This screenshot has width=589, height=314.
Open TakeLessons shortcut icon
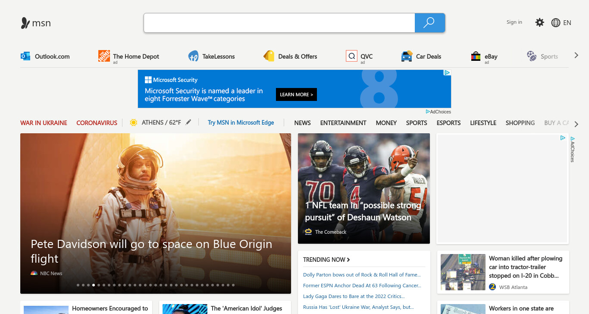(x=193, y=56)
